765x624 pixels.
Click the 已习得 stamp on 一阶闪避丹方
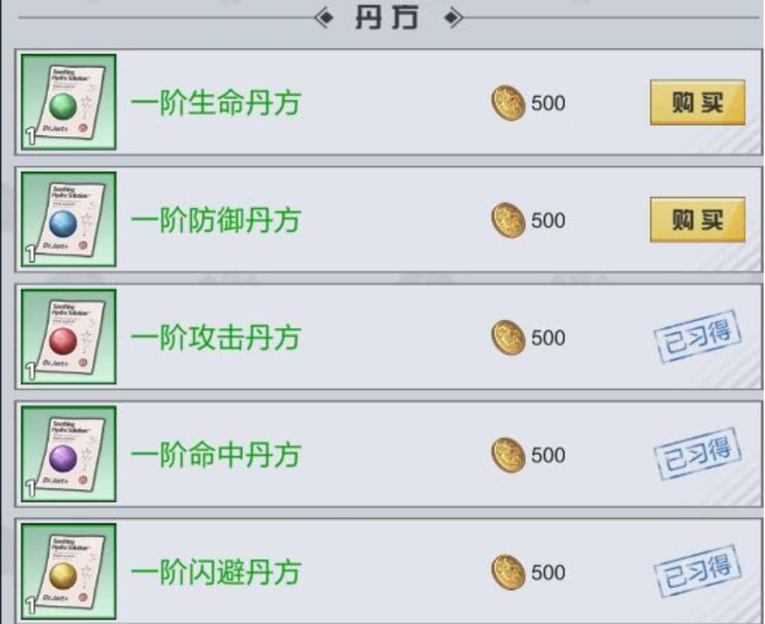click(x=698, y=571)
